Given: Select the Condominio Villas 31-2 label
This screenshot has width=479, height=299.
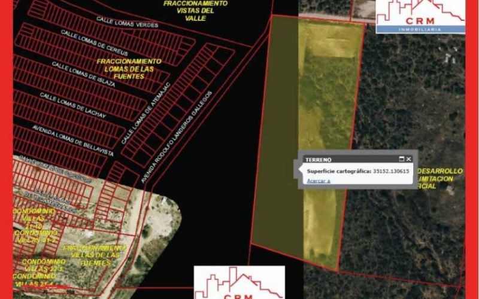Looking at the screenshot, I should [x=36, y=236].
